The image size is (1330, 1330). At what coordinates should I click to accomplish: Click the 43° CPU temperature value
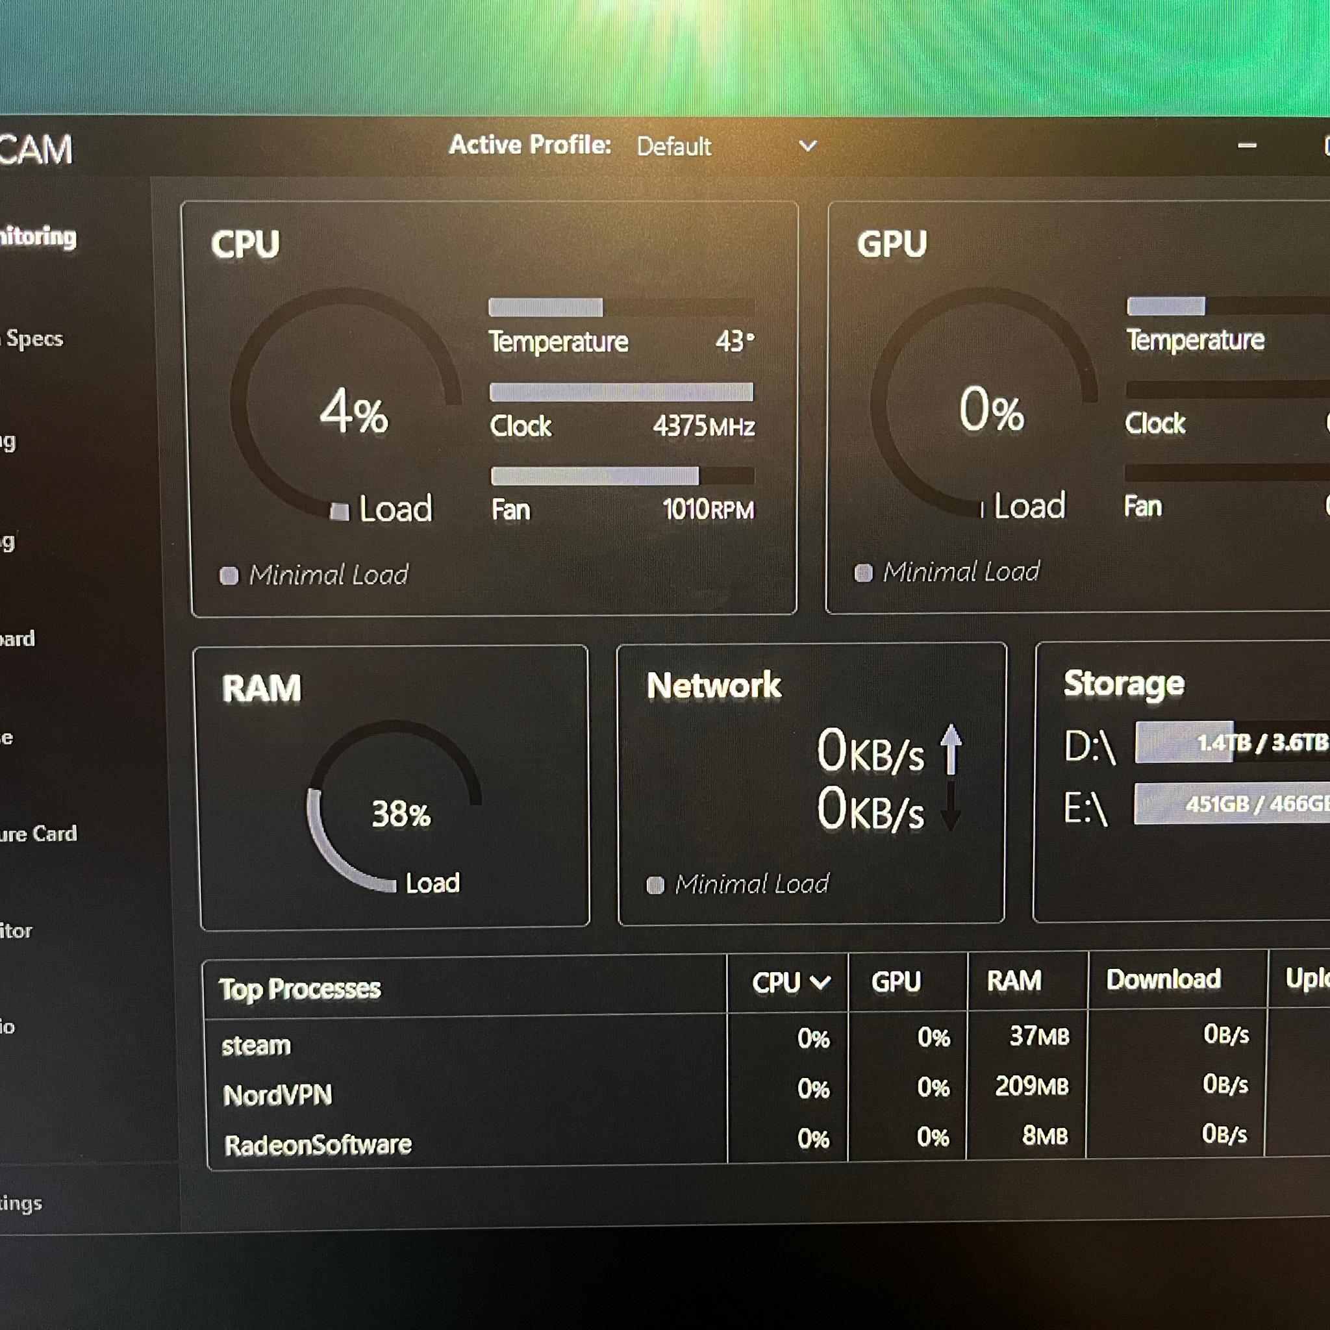tap(735, 342)
